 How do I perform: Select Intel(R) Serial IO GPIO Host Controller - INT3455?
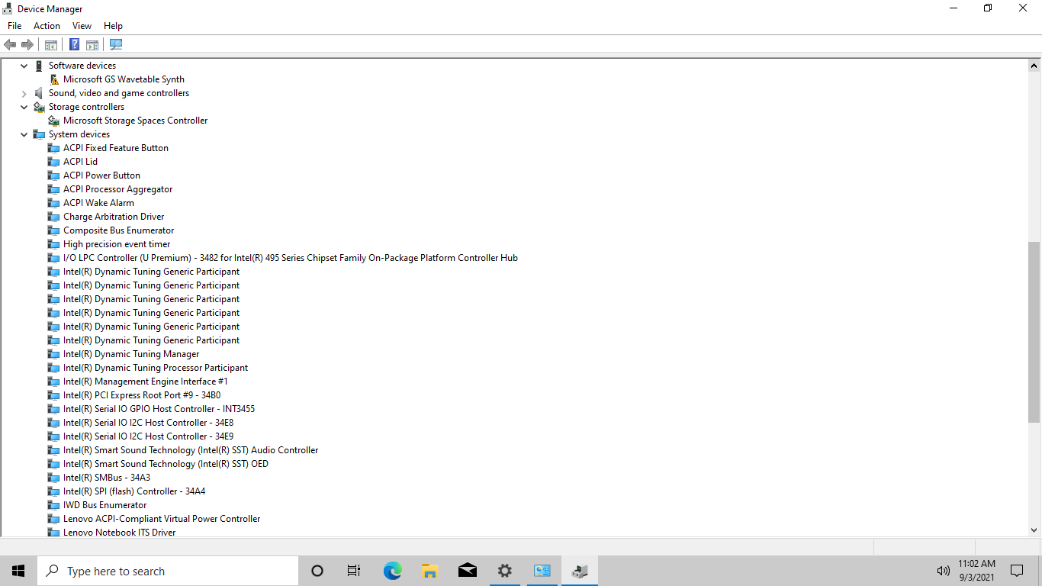point(159,409)
